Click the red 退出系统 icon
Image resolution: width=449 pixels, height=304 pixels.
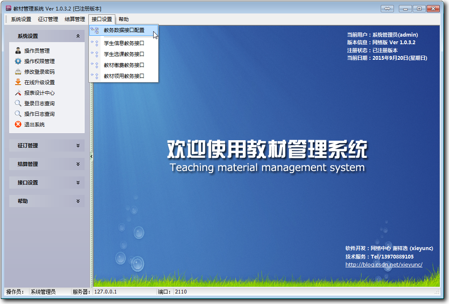pos(18,124)
